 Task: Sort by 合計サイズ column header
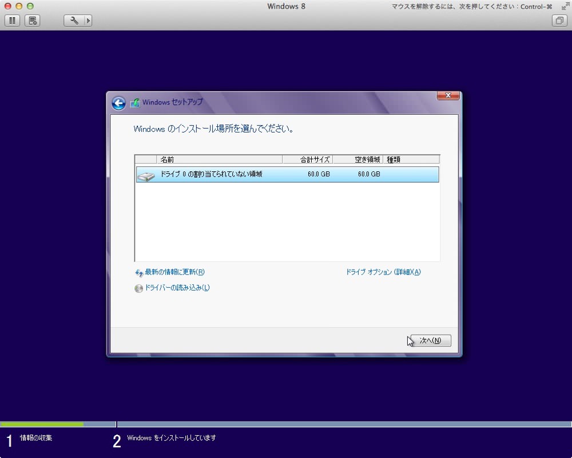[x=307, y=159]
